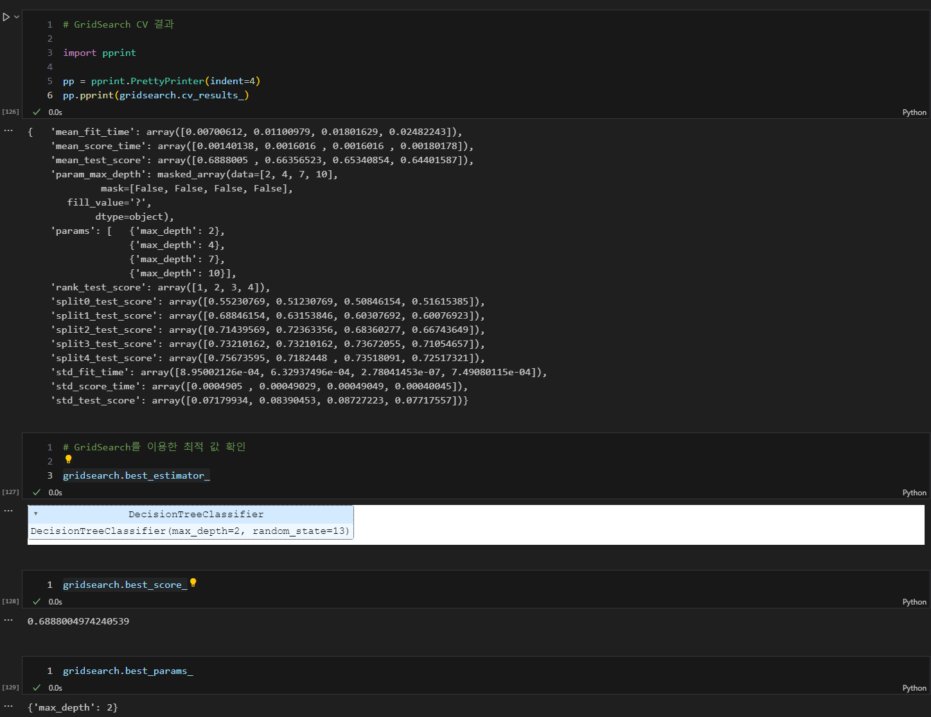
Task: Click the 0.6888004974240539 output value
Action: tap(78, 621)
